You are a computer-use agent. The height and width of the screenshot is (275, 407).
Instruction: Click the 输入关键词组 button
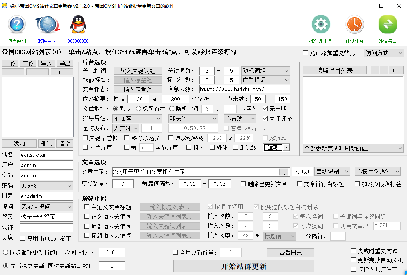pos(138,71)
